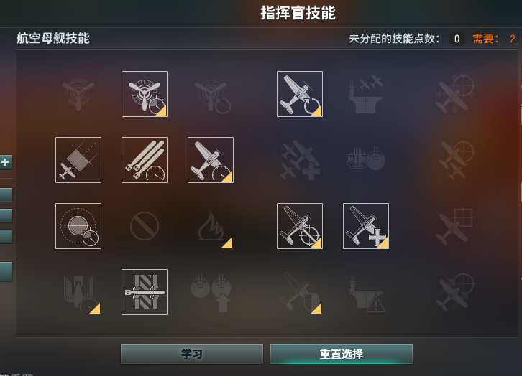Choose the aircraft with speed gauge skill
522x376 pixels.
[x=211, y=160]
